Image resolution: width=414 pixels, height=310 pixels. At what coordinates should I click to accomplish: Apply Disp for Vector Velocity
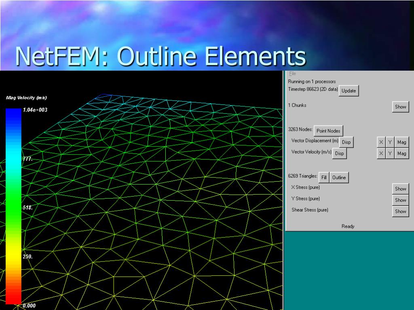coord(339,153)
